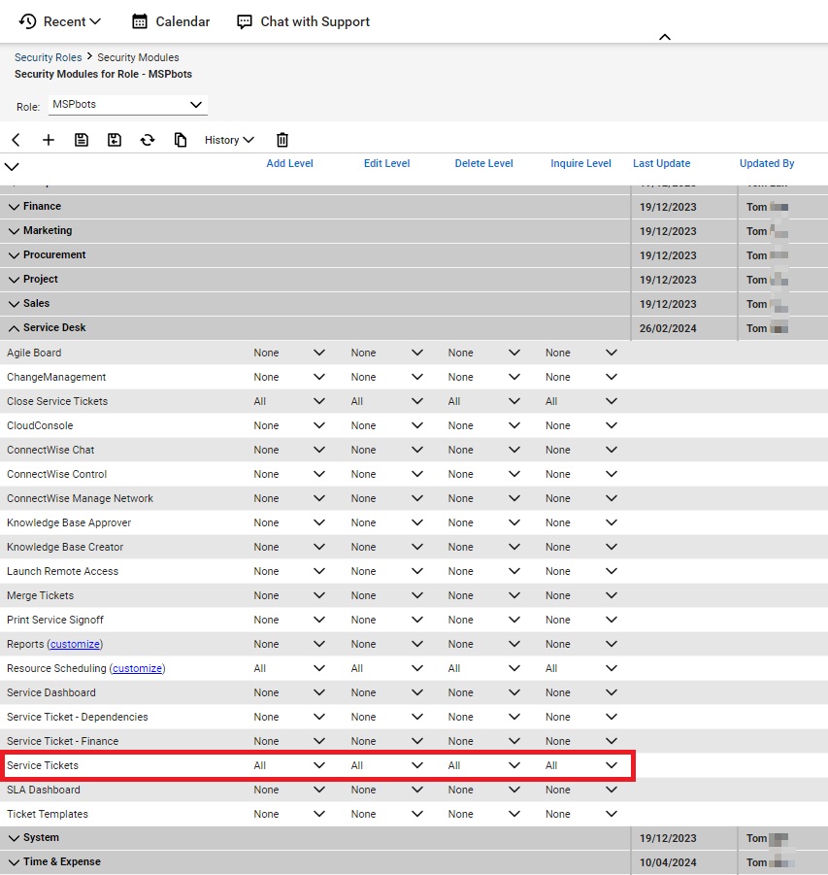Open the History dropdown in the toolbar

tap(229, 140)
